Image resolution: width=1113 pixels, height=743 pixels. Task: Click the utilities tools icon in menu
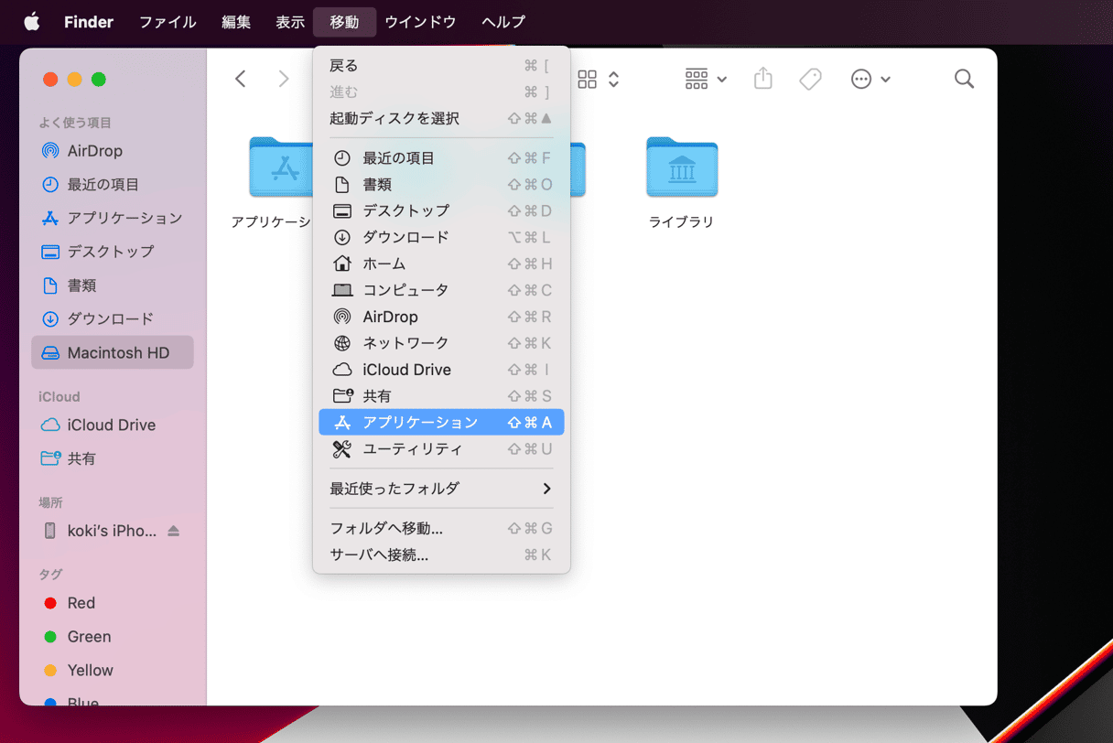click(x=342, y=449)
